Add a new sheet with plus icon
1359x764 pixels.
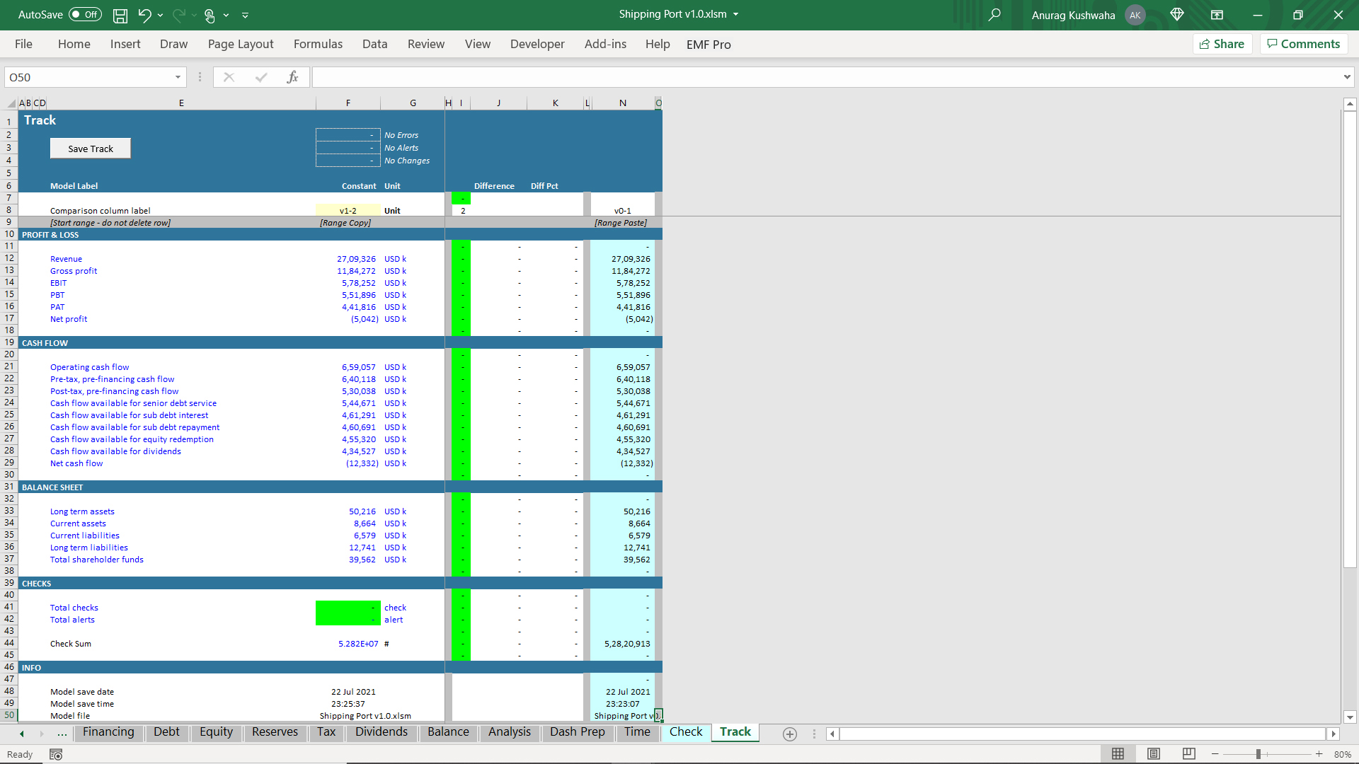click(x=790, y=734)
